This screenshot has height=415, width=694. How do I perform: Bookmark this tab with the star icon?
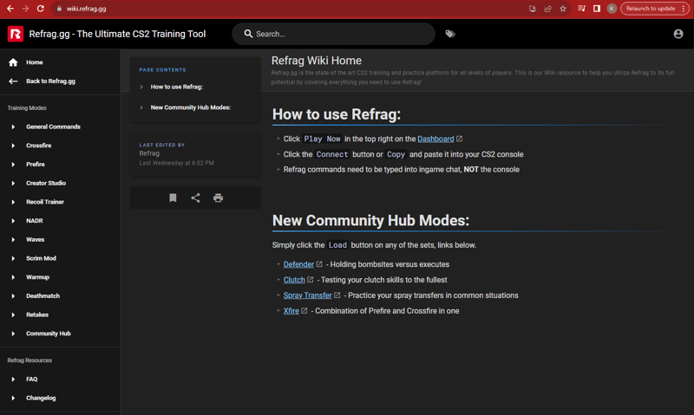pos(563,9)
